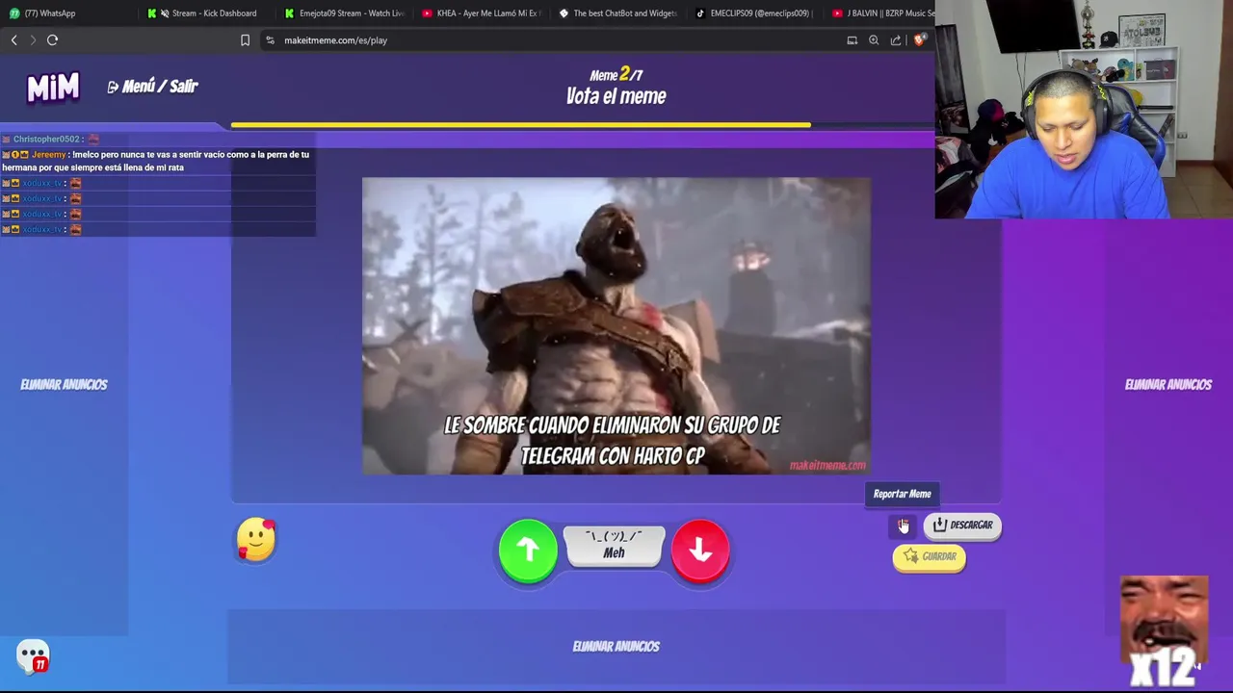This screenshot has width=1233, height=693.
Task: Open the emoji reaction smiley face
Action: [256, 539]
